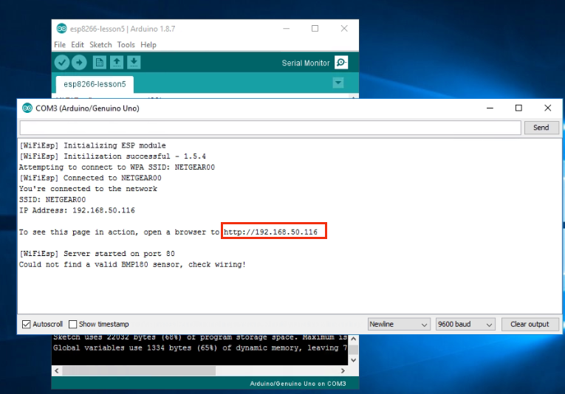Click Arduino logo icon in COM3 window title
Image resolution: width=565 pixels, height=394 pixels.
(x=27, y=108)
